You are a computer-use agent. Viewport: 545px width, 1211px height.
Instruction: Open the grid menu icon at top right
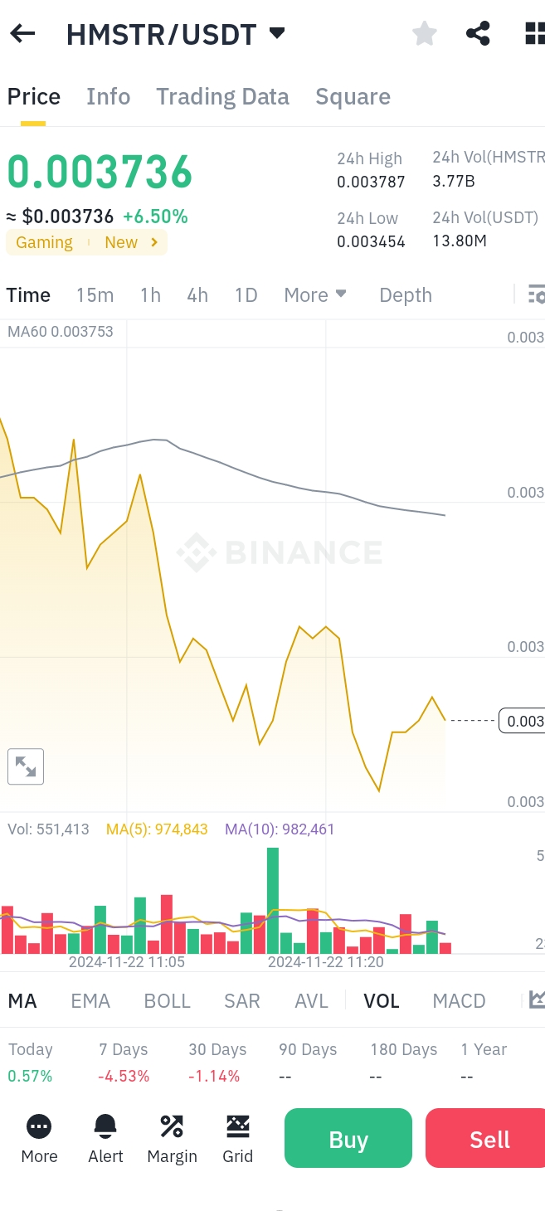[x=534, y=34]
